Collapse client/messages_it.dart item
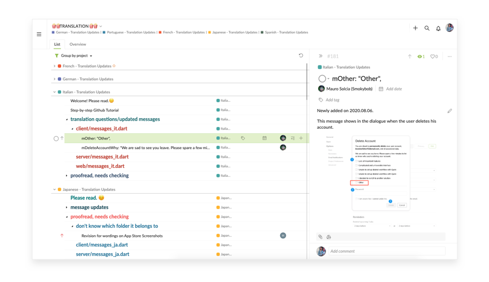Image resolution: width=489 pixels, height=282 pixels. 72,129
